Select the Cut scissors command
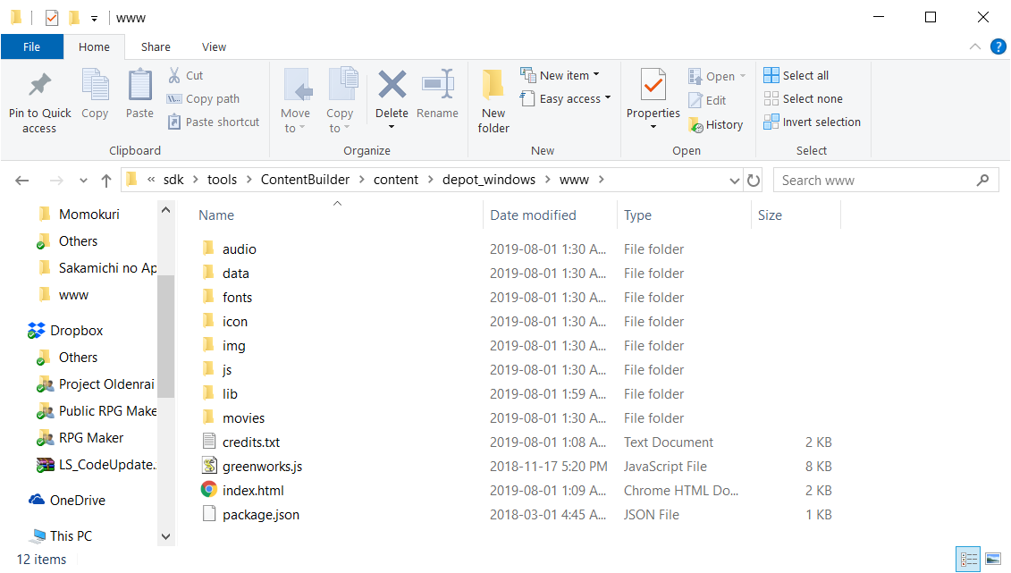Viewport: 1011px width, 573px height. pyautogui.click(x=186, y=75)
